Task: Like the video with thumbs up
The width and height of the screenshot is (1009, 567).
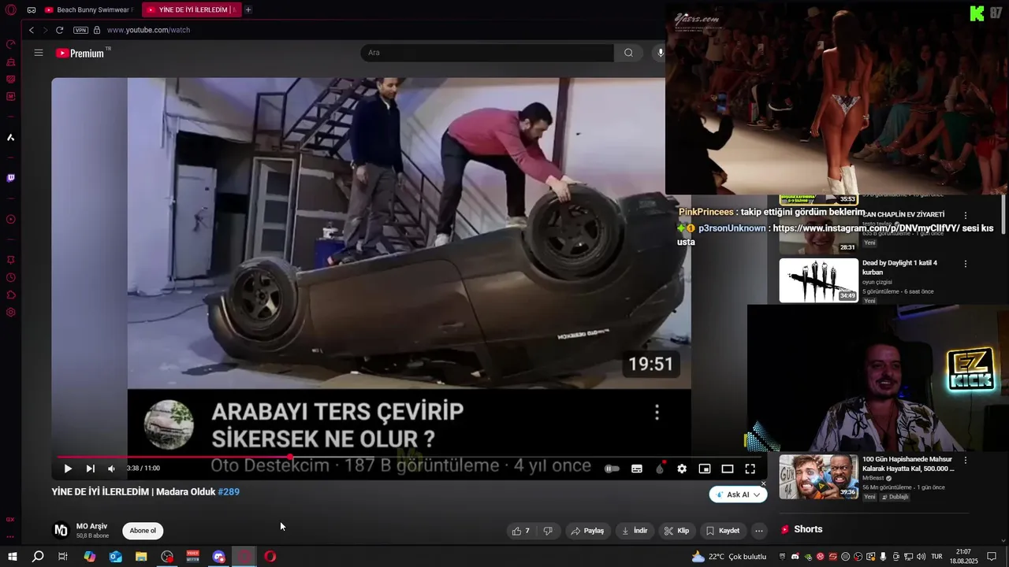Action: click(x=521, y=531)
